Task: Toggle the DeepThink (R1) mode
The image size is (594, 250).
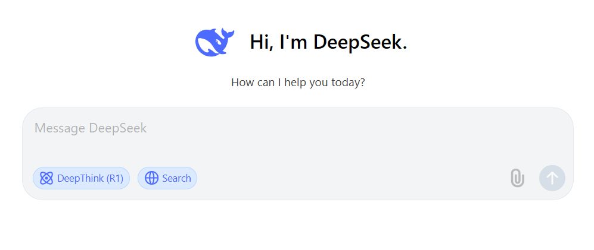Action: click(x=81, y=178)
